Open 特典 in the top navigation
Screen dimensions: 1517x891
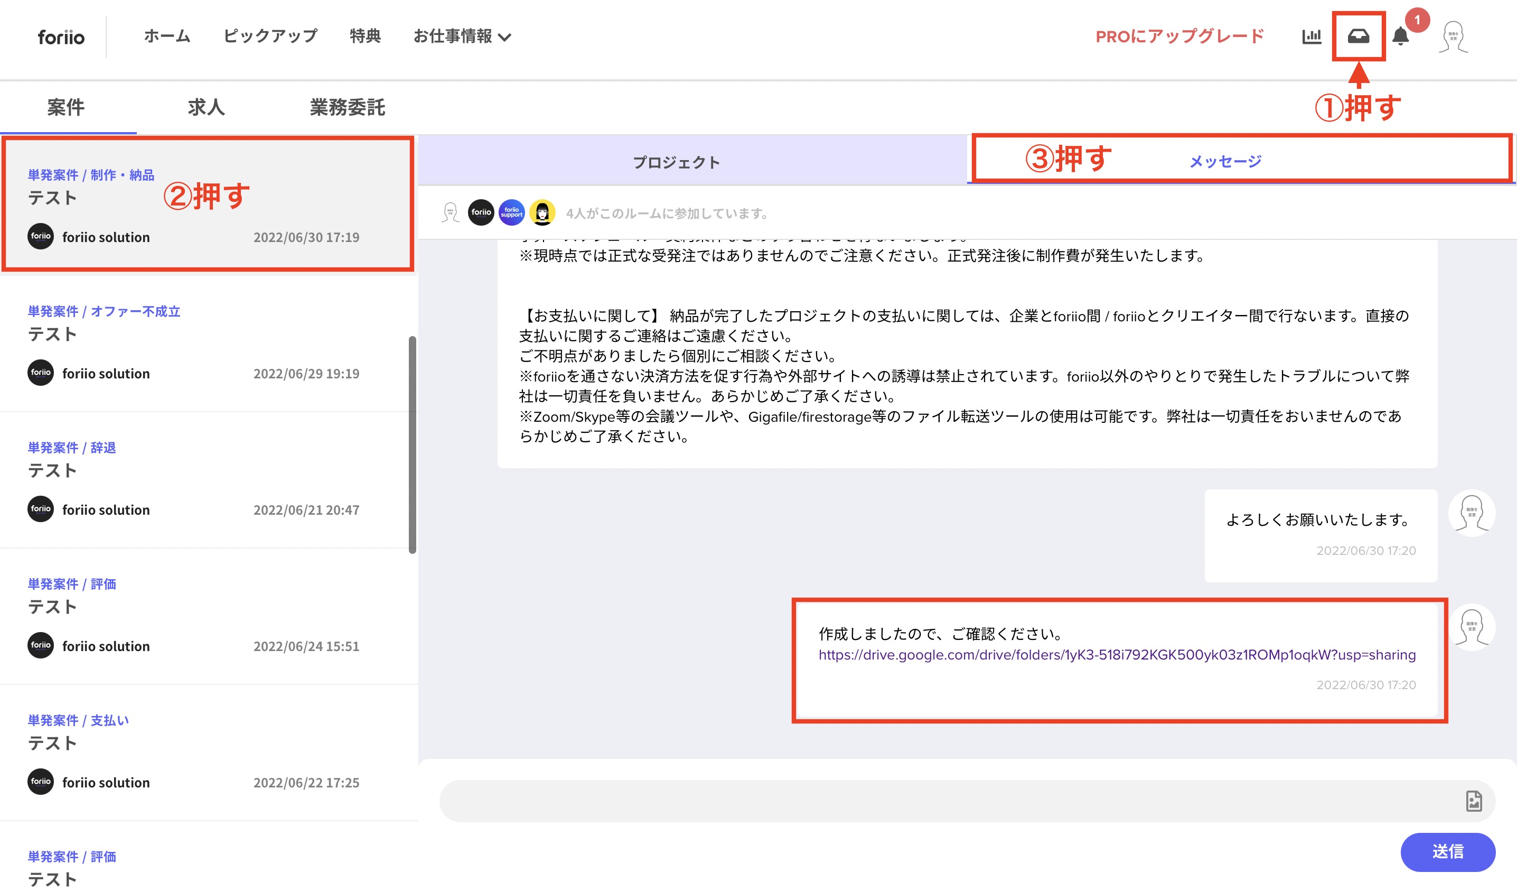pos(366,36)
